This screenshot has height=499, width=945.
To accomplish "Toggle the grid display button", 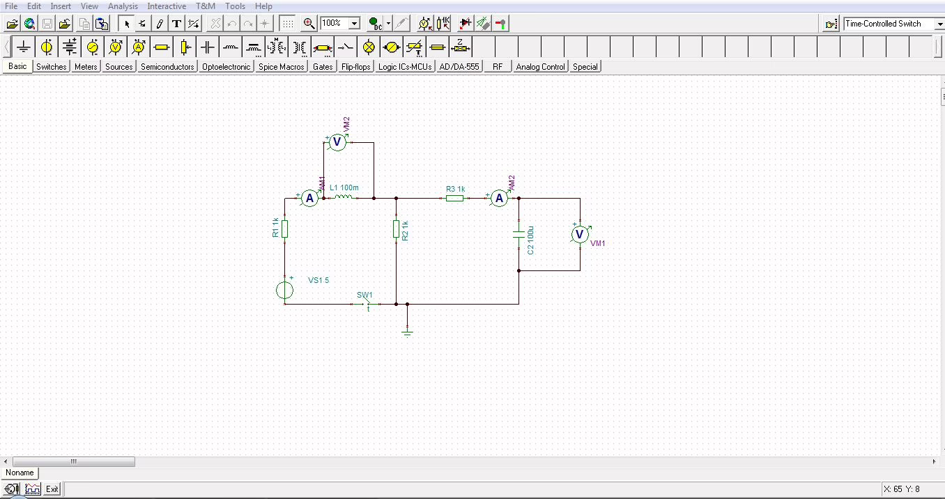I will [x=287, y=24].
